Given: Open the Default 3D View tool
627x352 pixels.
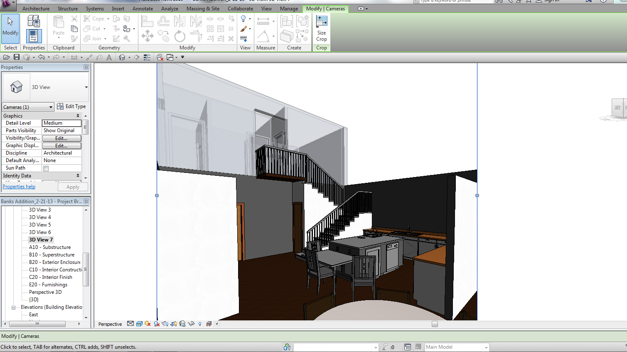Looking at the screenshot, I should (122, 57).
